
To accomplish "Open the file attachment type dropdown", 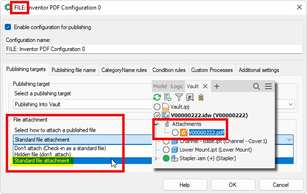I will 290,139.
